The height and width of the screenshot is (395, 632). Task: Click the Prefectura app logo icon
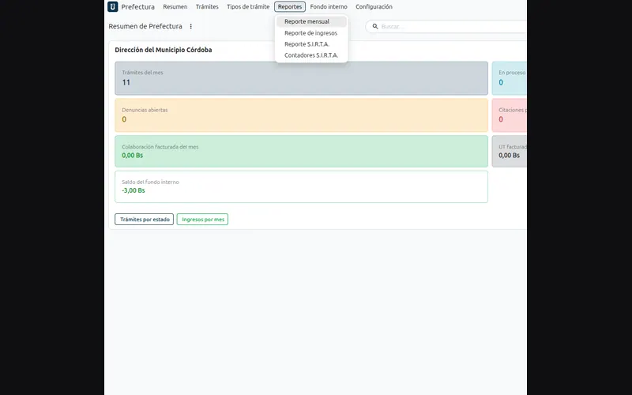[x=113, y=6]
